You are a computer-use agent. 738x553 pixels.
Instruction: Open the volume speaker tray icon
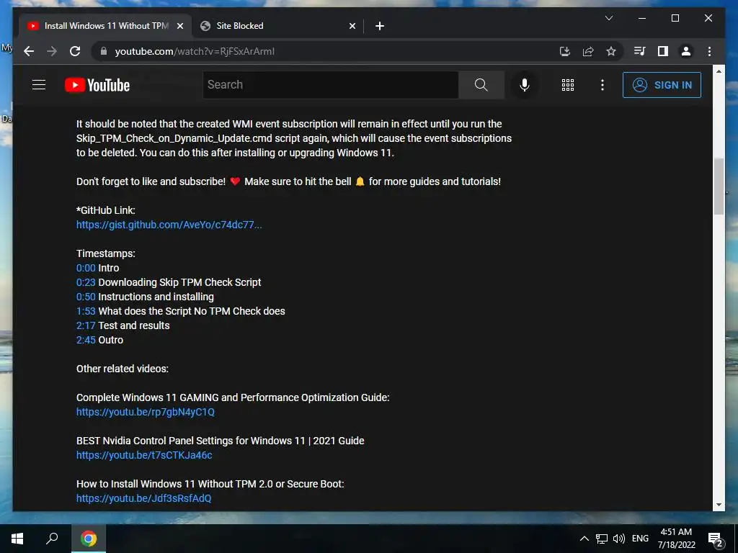click(x=619, y=539)
